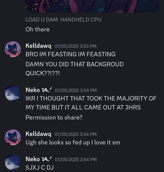
Task: Select the BRO IM FEASTING message
Action: click(x=71, y=54)
